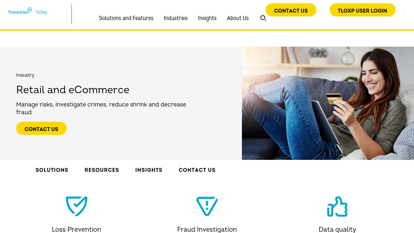Click the TransUnion TLOxp logo

(x=28, y=11)
